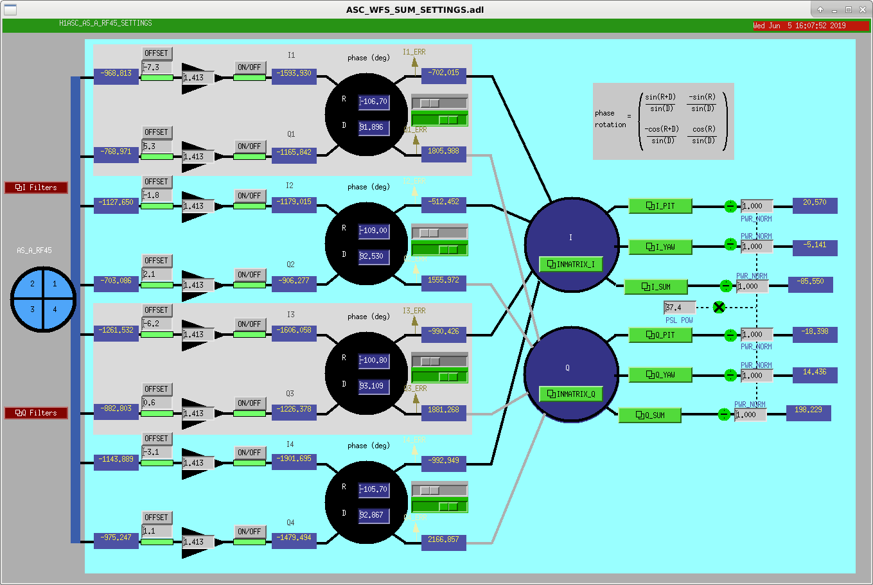
Task: Open the I_PIT filter module
Action: click(660, 206)
